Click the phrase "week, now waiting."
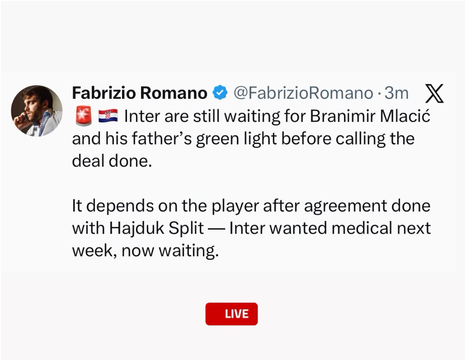This screenshot has width=466, height=361. point(146,250)
